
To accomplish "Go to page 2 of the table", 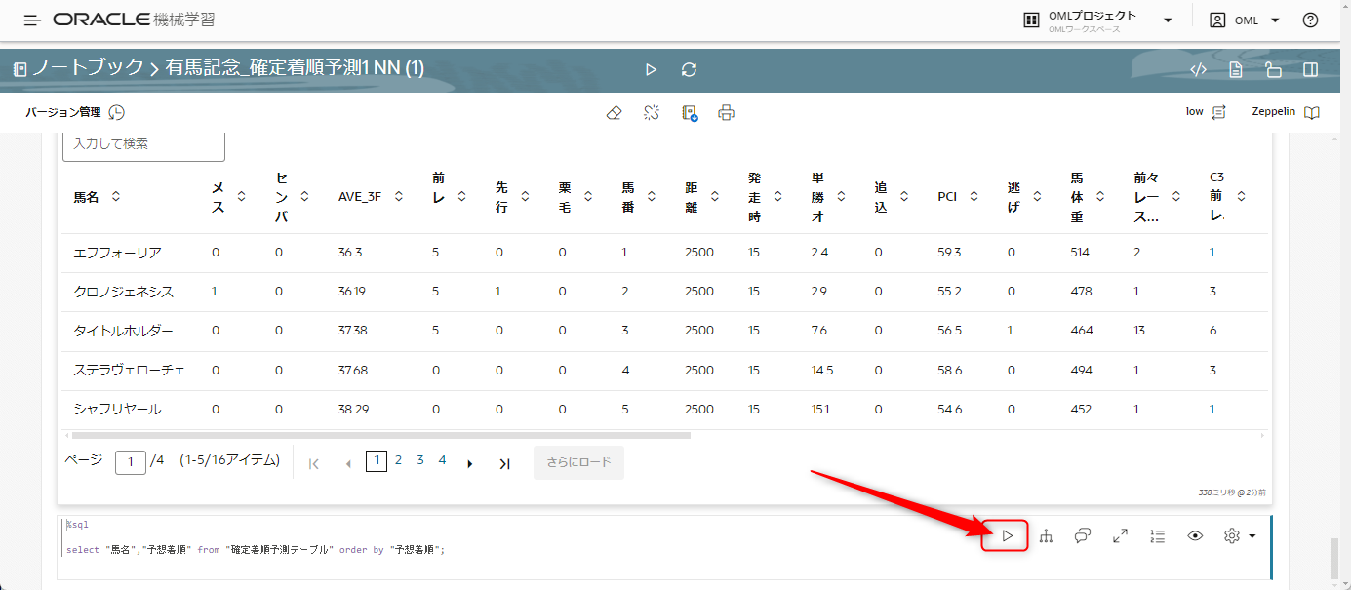I will (x=398, y=460).
